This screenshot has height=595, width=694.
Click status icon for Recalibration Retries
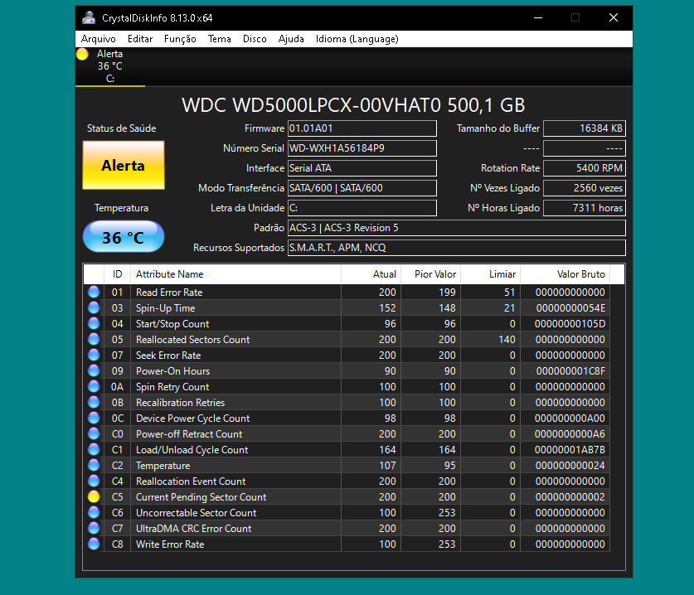[x=94, y=402]
